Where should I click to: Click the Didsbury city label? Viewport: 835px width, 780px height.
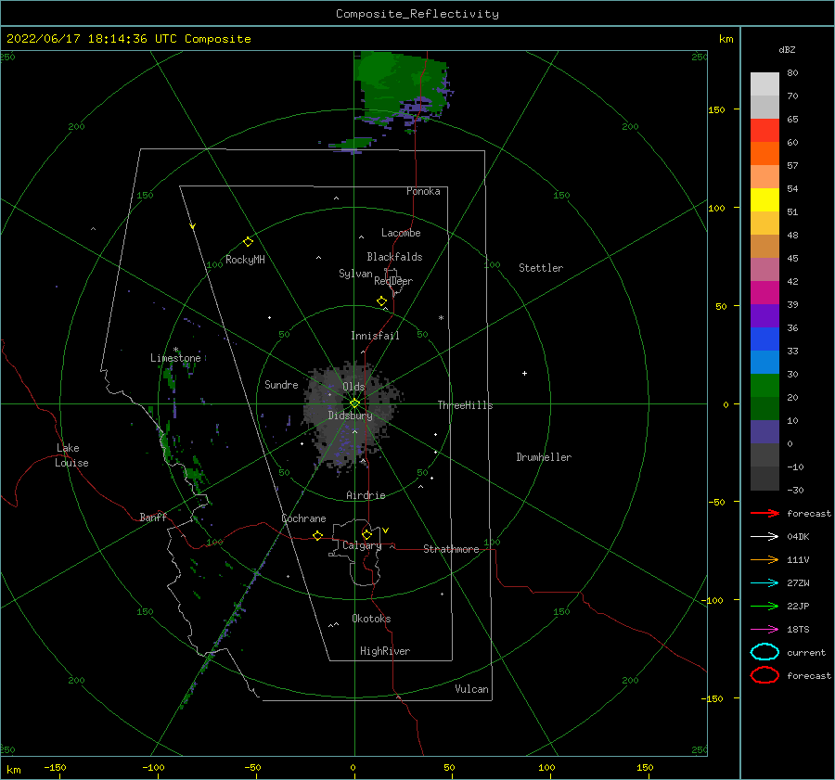(350, 416)
